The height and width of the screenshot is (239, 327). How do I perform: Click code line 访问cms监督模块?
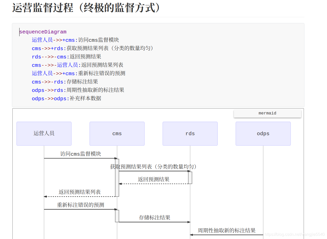pos(75,40)
